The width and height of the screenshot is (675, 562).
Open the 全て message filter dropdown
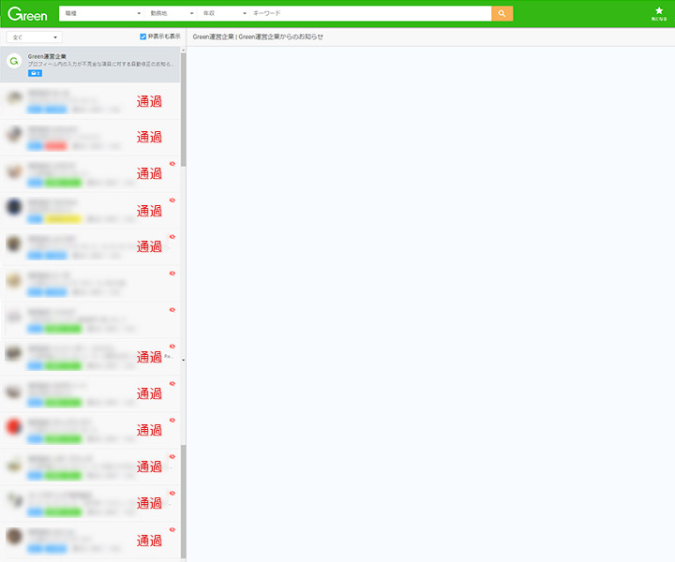[x=34, y=37]
